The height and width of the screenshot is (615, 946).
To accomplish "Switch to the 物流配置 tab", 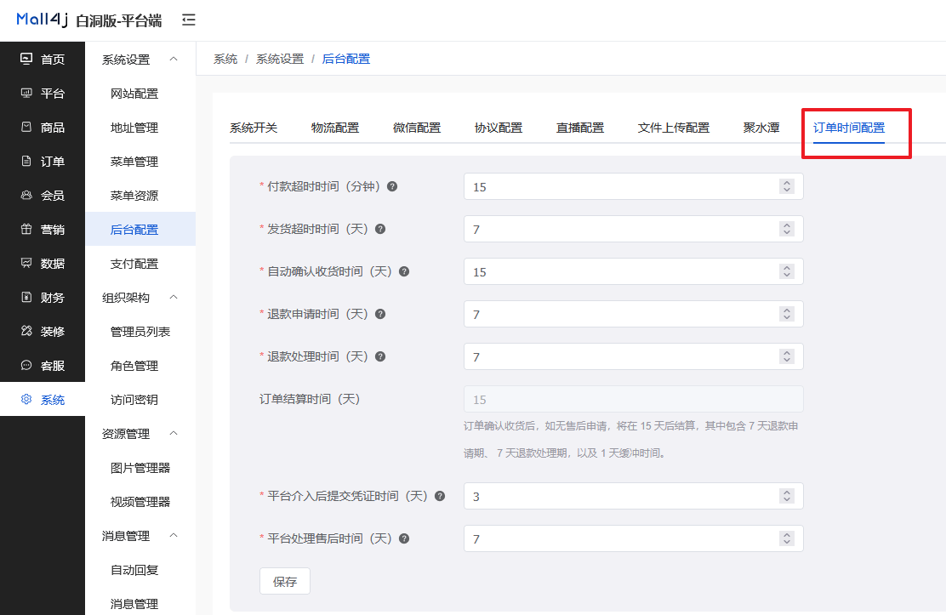I will [x=335, y=128].
